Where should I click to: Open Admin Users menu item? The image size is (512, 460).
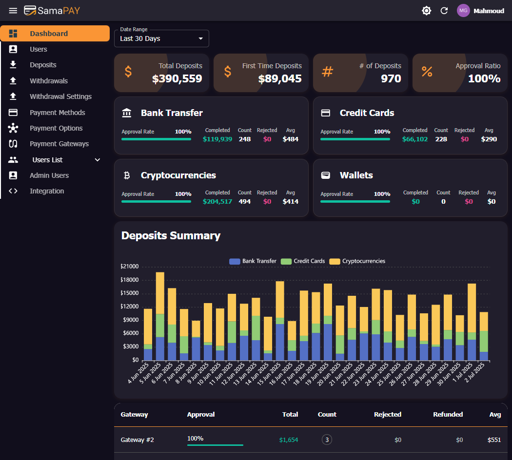(49, 175)
